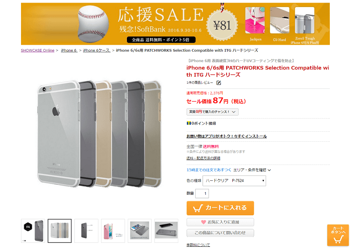Click the Zero5 Tough banner image
This screenshot has width=350, height=249.
coord(304,20)
